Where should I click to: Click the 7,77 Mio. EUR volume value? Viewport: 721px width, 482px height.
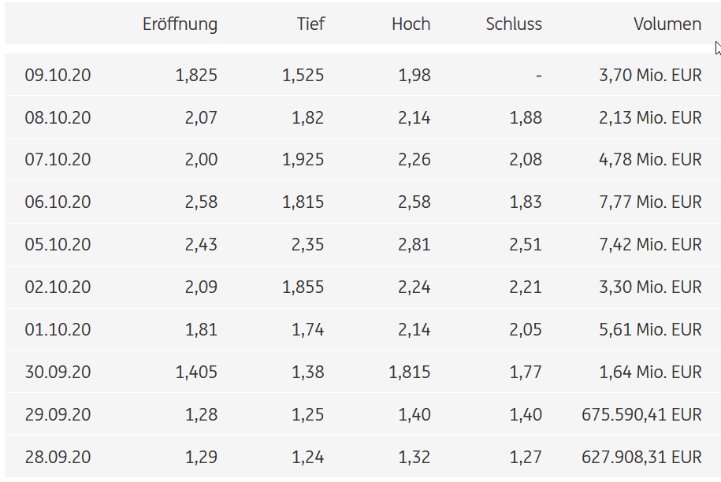click(650, 202)
